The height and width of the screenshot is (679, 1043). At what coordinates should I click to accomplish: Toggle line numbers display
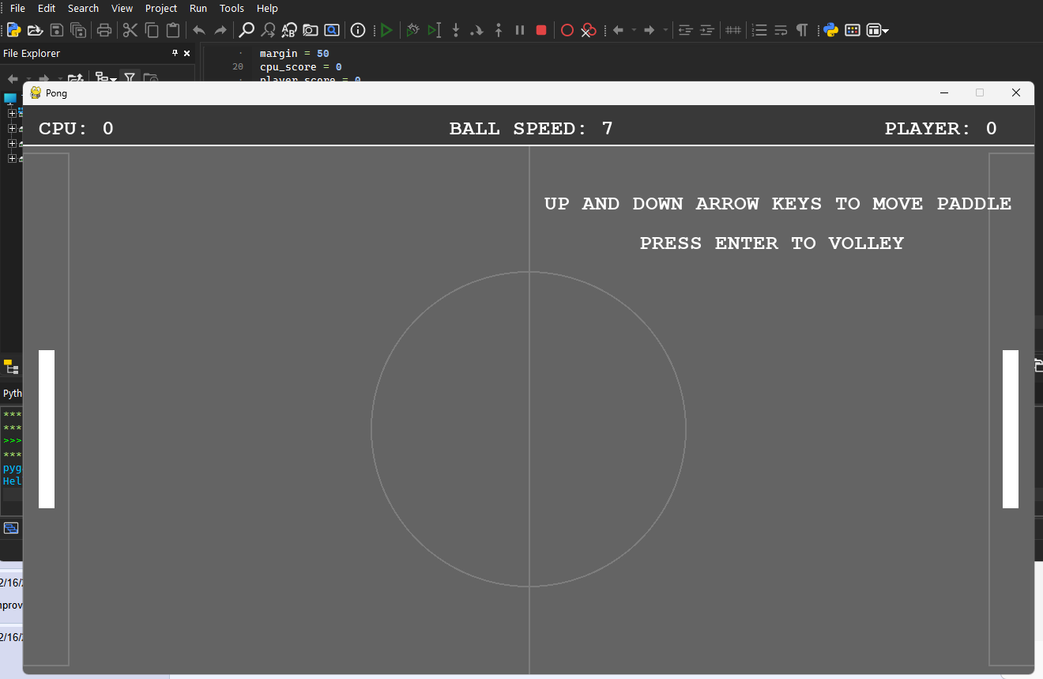[759, 30]
